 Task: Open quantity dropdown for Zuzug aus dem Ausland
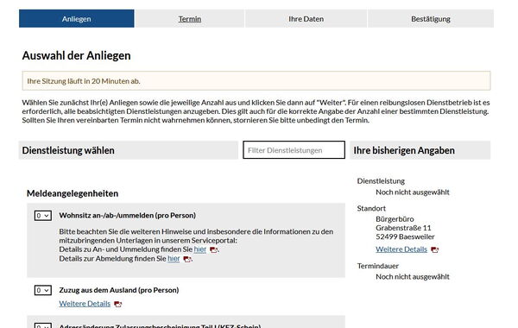(43, 290)
